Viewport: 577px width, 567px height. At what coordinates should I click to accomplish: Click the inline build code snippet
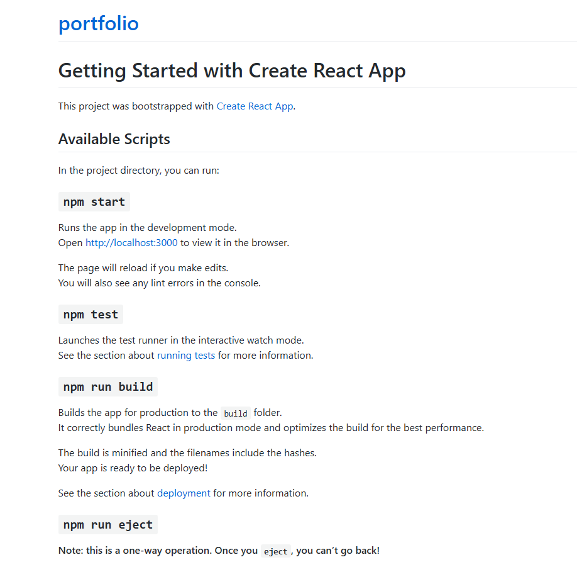point(236,413)
